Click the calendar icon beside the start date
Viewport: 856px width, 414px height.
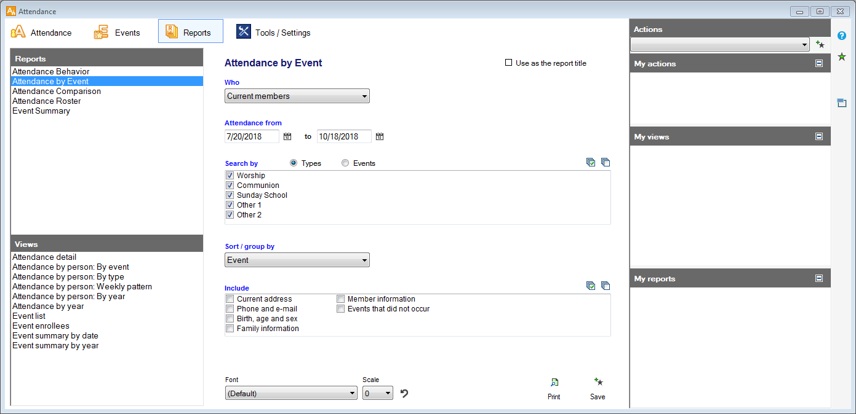[x=287, y=136]
